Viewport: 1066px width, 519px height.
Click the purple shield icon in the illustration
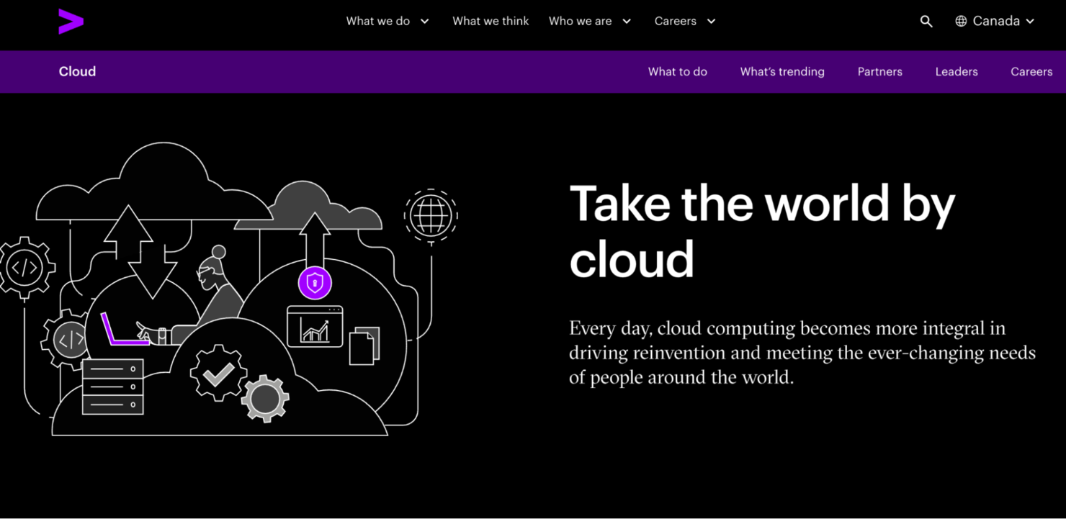coord(315,283)
